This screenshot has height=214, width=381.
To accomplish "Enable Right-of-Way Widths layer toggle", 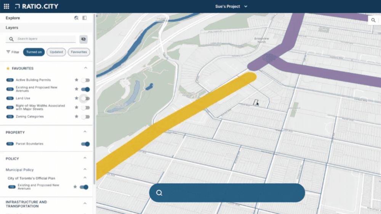I will [x=85, y=108].
